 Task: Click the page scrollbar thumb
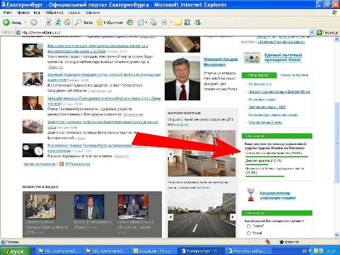(336, 142)
